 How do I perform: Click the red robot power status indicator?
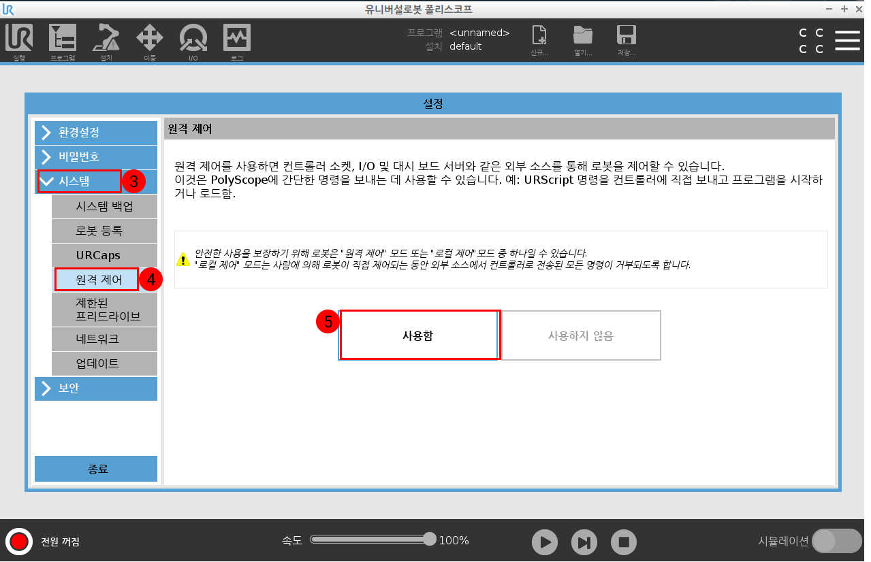(x=18, y=542)
